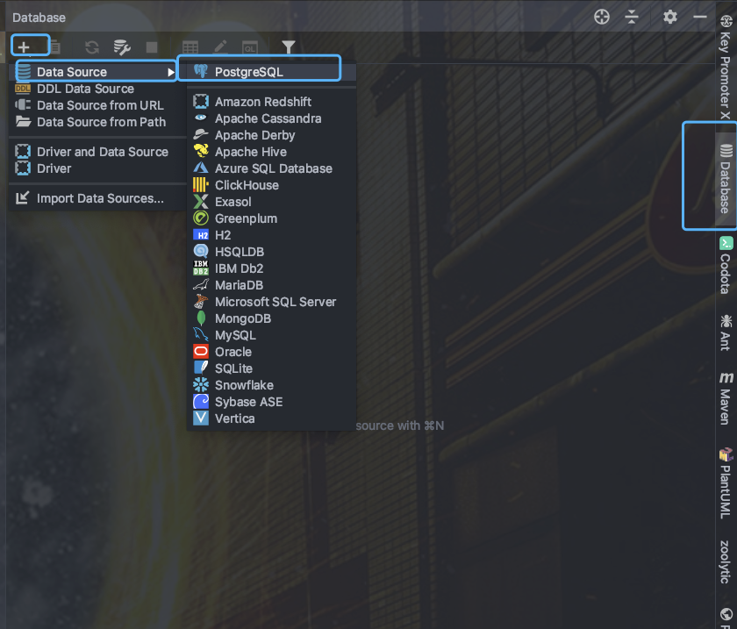This screenshot has width=737, height=629.
Task: Click the Filter funnel icon
Action: (x=288, y=47)
